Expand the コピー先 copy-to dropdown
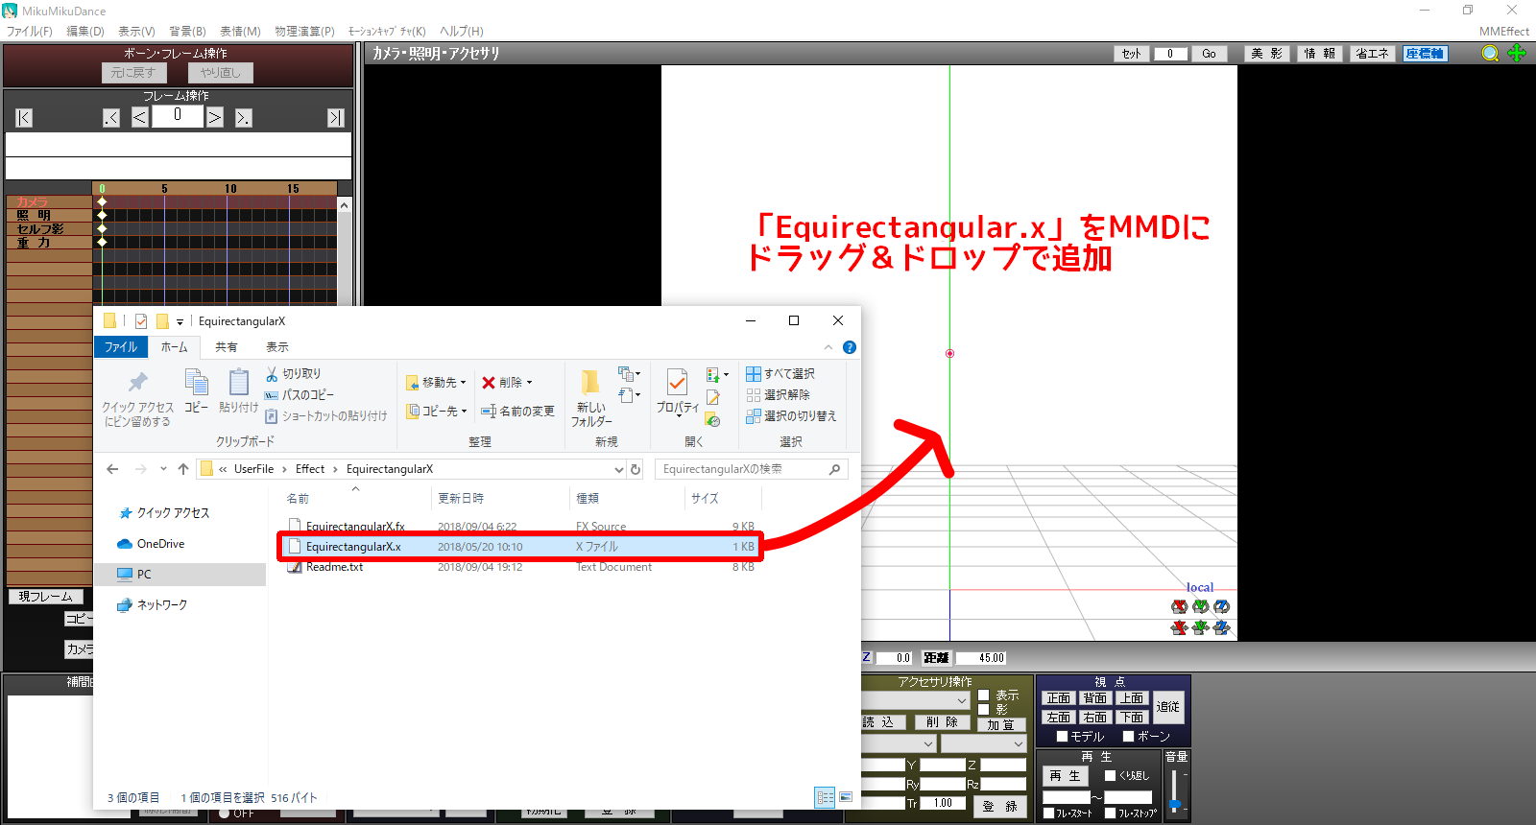 pyautogui.click(x=464, y=412)
